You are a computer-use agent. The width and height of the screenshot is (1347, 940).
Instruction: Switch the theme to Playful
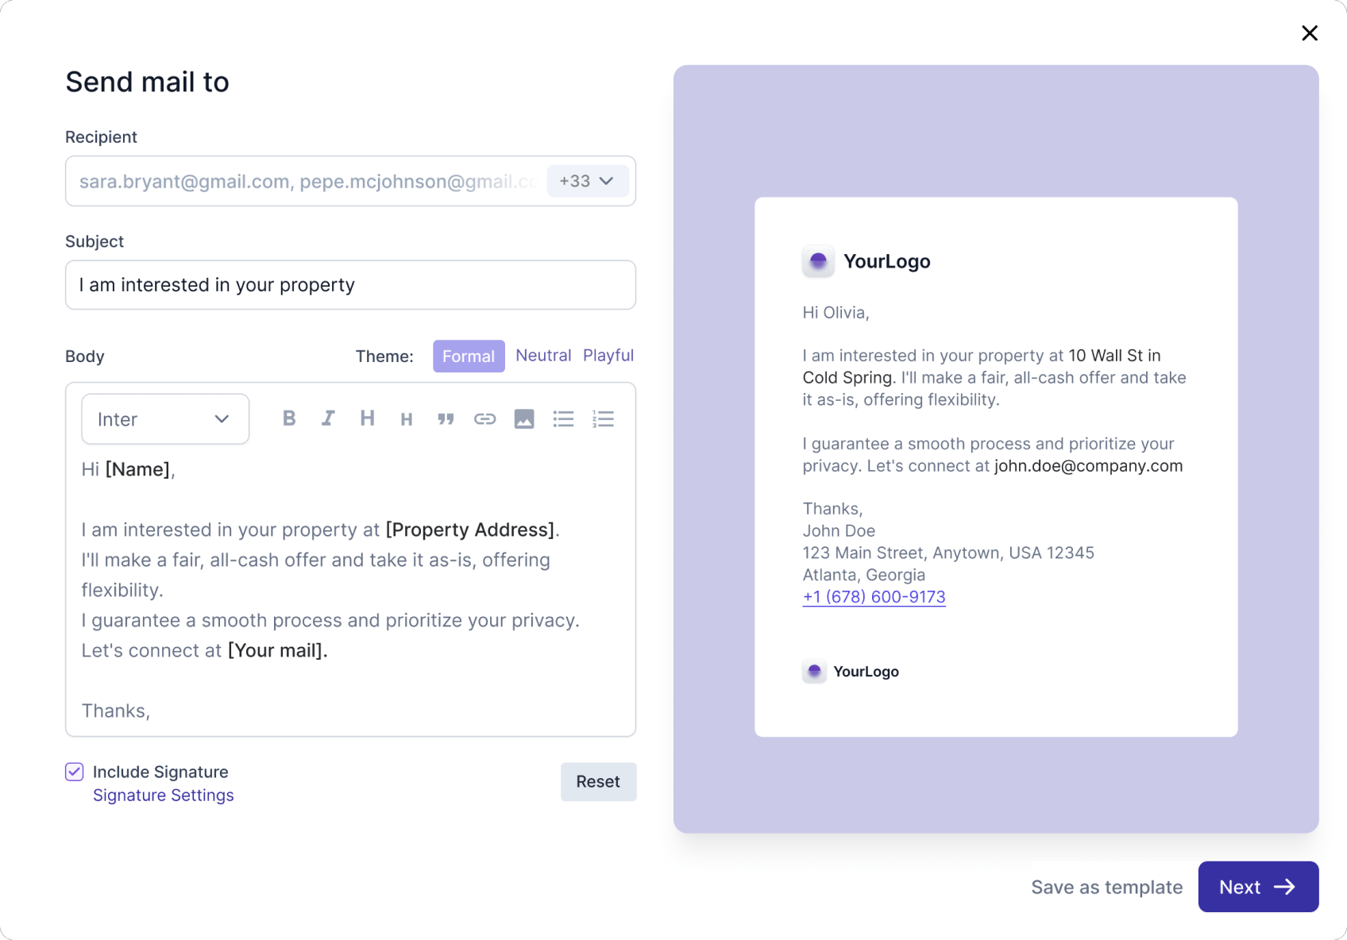[608, 355]
